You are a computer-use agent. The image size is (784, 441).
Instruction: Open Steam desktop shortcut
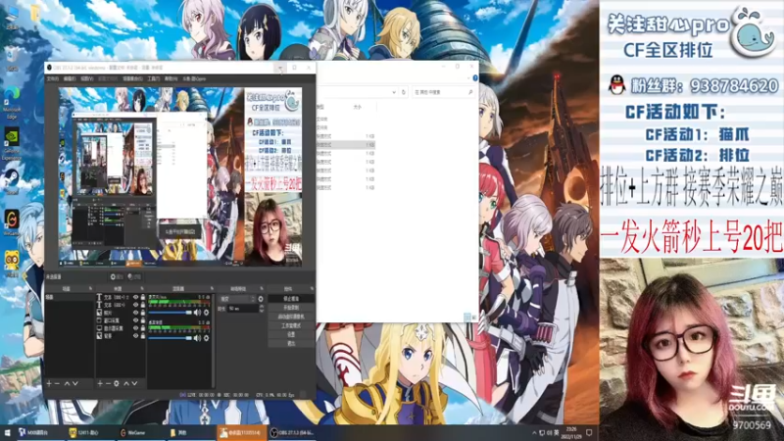12,182
